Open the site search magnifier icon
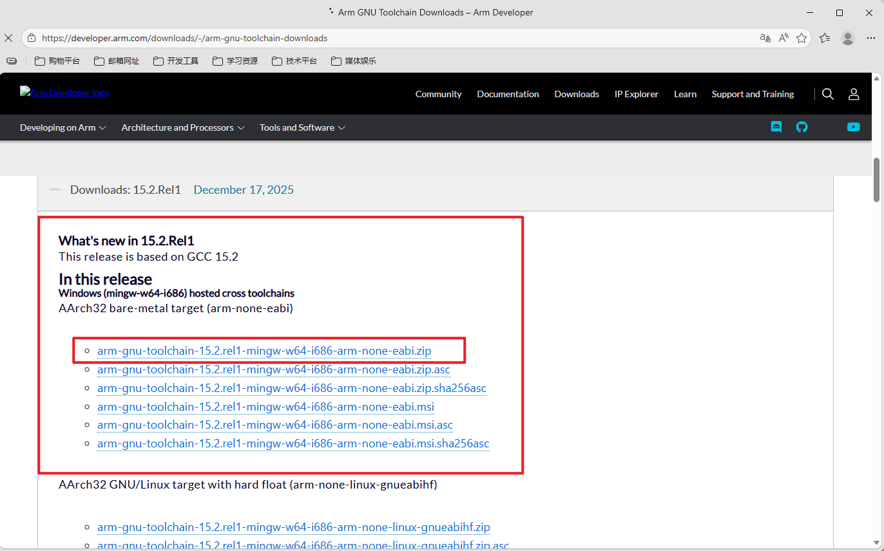This screenshot has height=551, width=884. pos(829,94)
